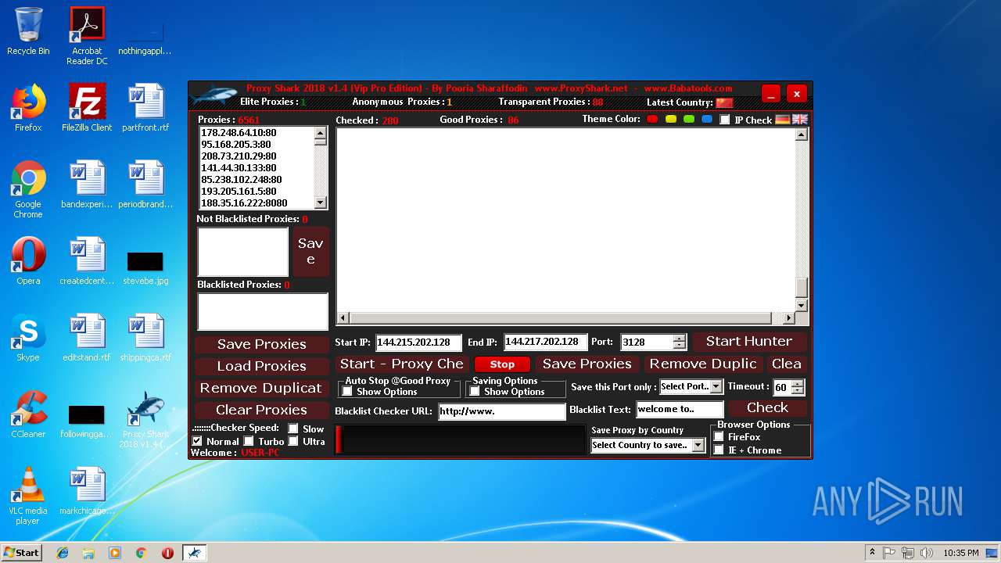Click results pane vertical scrollbar up arrow

pos(801,135)
